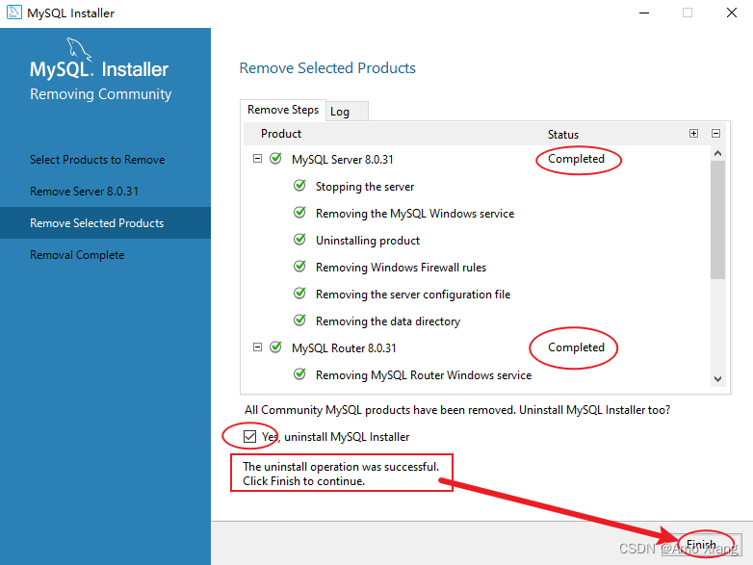Select Remove Selected Products step in sidebar
The image size is (753, 565).
pos(105,222)
